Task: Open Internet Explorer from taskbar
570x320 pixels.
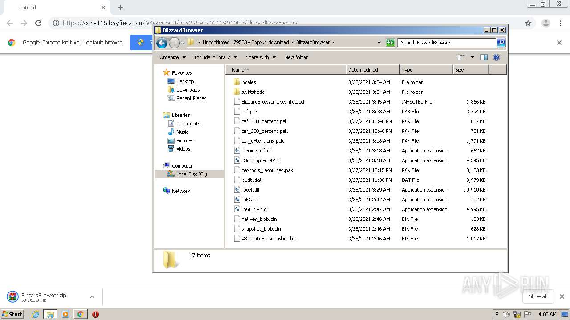Action: click(x=35, y=314)
